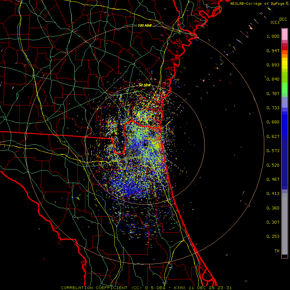Click the gray segment of the color bar
This screenshot has width=290, height=290.
point(285,224)
